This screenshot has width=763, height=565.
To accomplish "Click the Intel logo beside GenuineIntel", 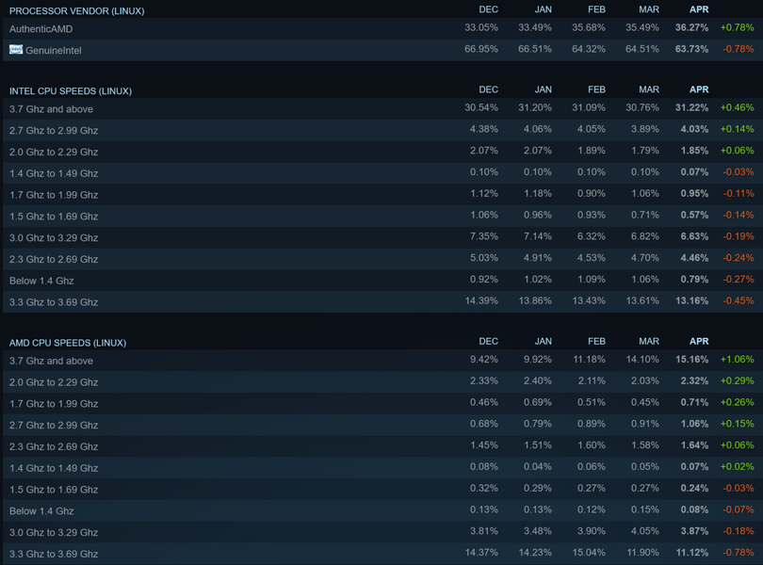I will tap(16, 49).
